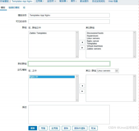Click the 删除并清除 button

pyautogui.click(x=80, y=128)
